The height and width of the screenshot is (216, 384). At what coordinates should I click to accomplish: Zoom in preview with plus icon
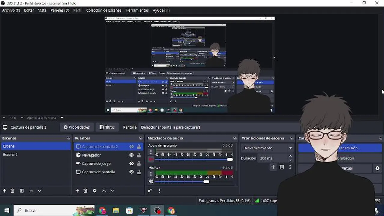point(22,118)
